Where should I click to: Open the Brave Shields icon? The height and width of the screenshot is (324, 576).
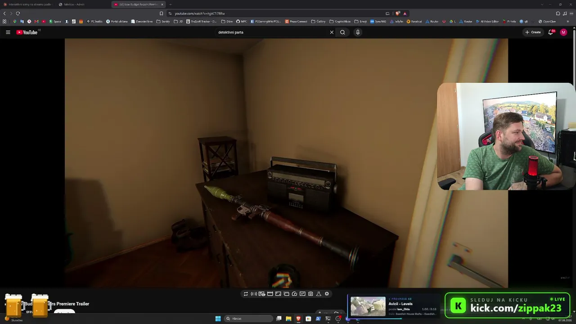[x=398, y=13]
